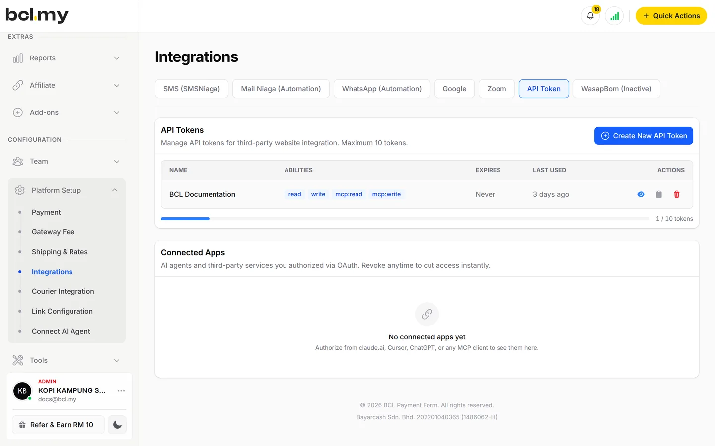Click the token usage progress bar
Screen dimensions: 715x446
405,219
